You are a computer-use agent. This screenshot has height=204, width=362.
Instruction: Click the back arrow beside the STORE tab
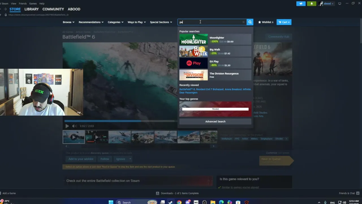(x=1, y=9)
